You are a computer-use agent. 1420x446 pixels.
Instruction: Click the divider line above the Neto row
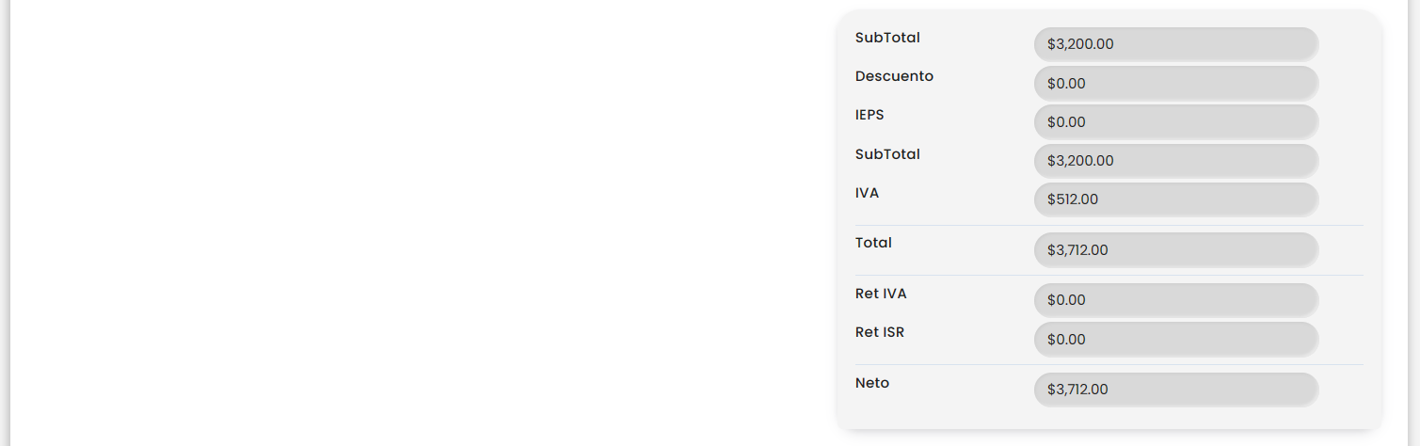tap(1109, 364)
